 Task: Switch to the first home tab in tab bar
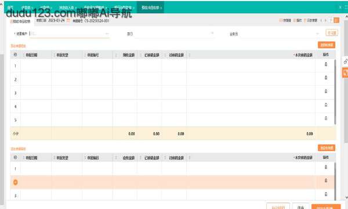pyautogui.click(x=10, y=8)
